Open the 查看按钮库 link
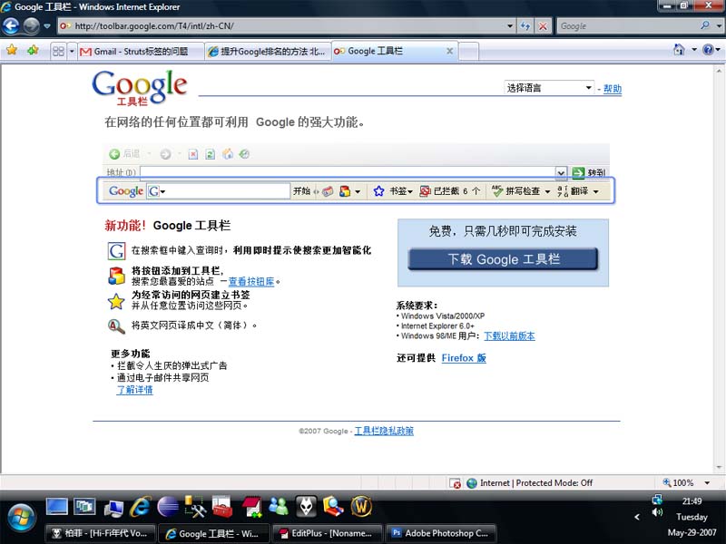726x544 pixels. tap(251, 281)
